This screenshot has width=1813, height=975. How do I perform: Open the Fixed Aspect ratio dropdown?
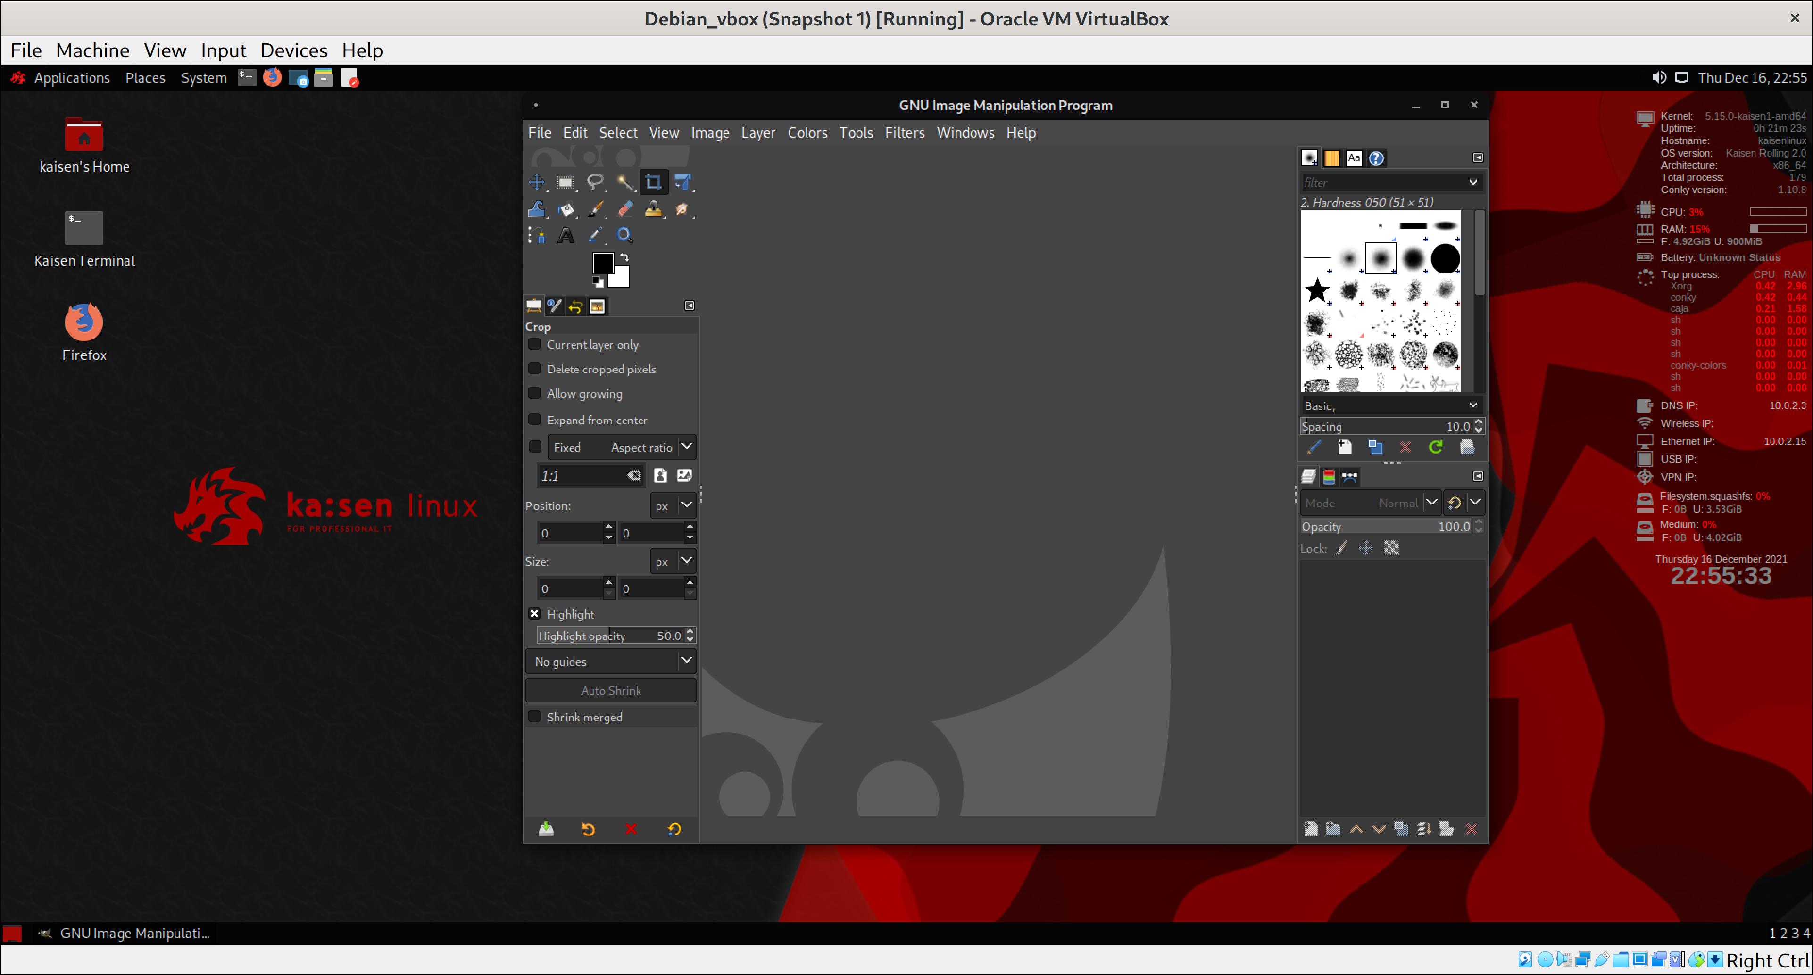622,446
